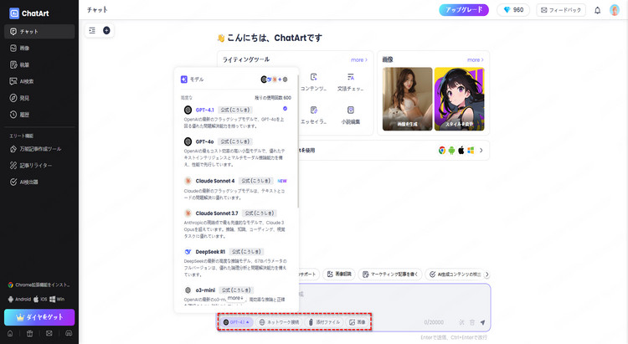Click the more↓ button in the model list
Image resolution: width=628 pixels, height=344 pixels.
[x=235, y=298]
